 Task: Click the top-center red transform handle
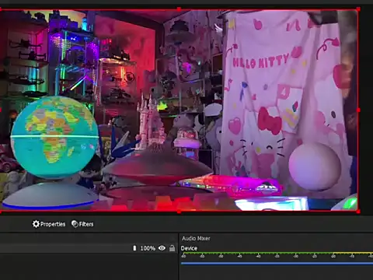point(179,9)
